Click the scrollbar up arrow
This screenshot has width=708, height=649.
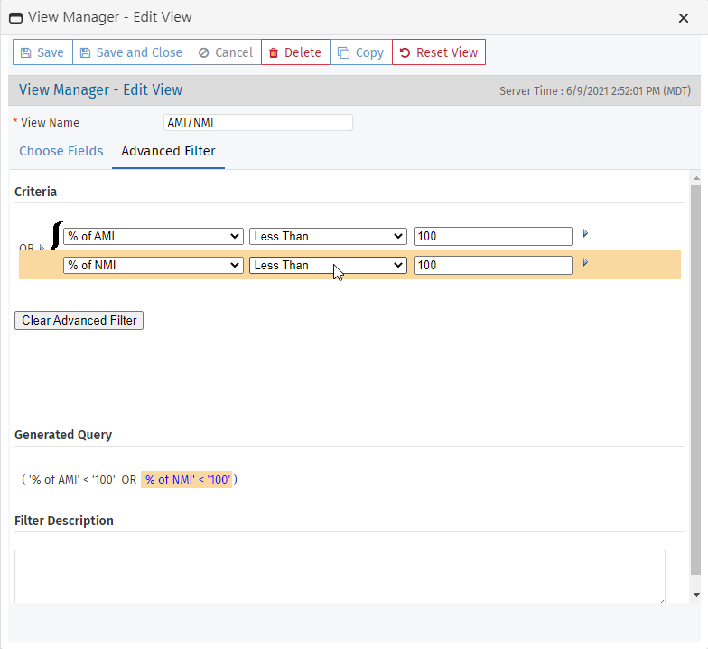click(x=696, y=179)
